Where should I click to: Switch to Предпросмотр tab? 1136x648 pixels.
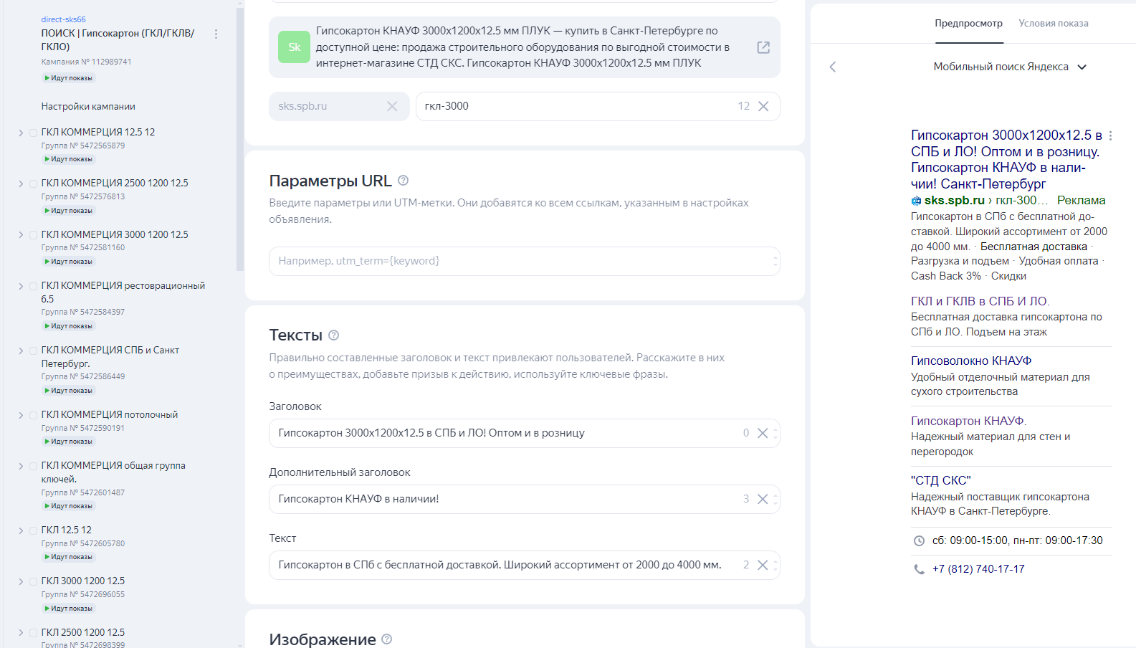pyautogui.click(x=968, y=24)
